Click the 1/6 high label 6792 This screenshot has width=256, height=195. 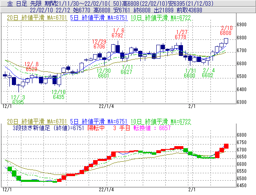[x=117, y=35]
